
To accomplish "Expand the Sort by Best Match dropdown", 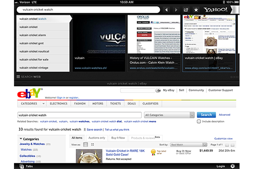I will pyautogui.click(x=188, y=144).
